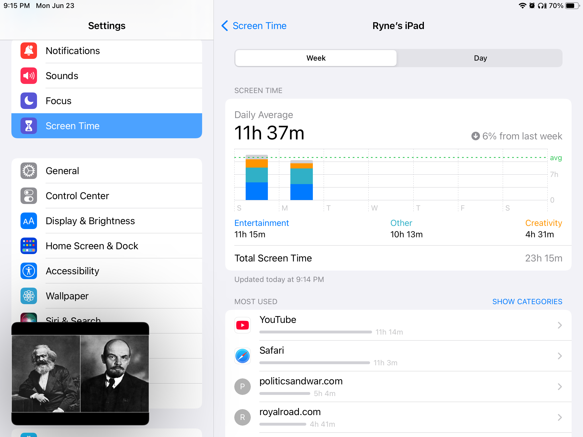The image size is (583, 437).
Task: Tap the picture-in-picture video thumbnail
Action: 80,374
